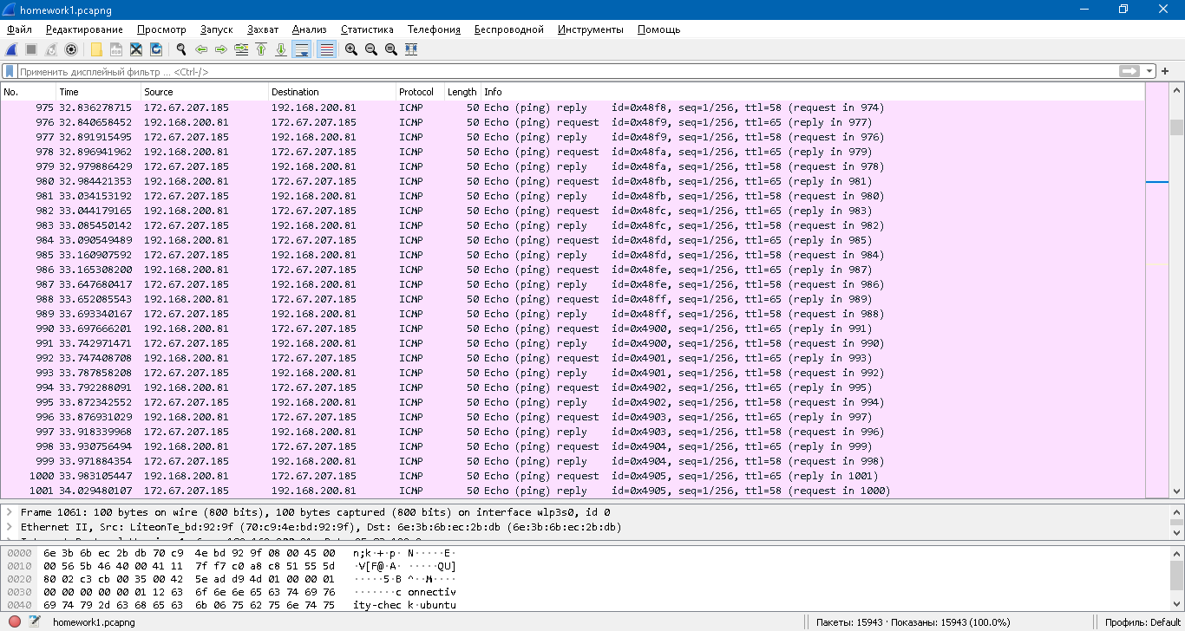Click the restart capture icon
Screen dimensions: 1185x631
51,49
